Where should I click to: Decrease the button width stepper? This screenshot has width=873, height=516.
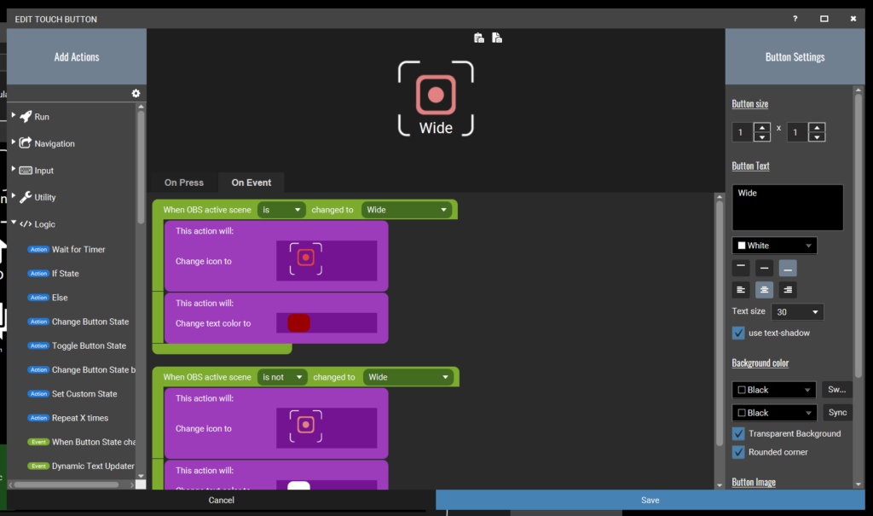761,137
